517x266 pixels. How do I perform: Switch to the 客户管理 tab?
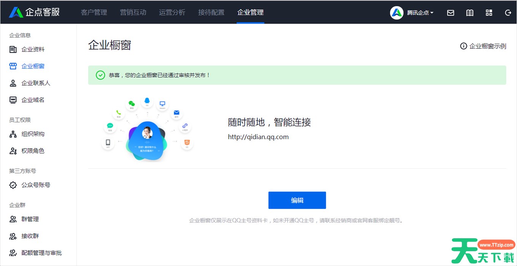(x=94, y=13)
